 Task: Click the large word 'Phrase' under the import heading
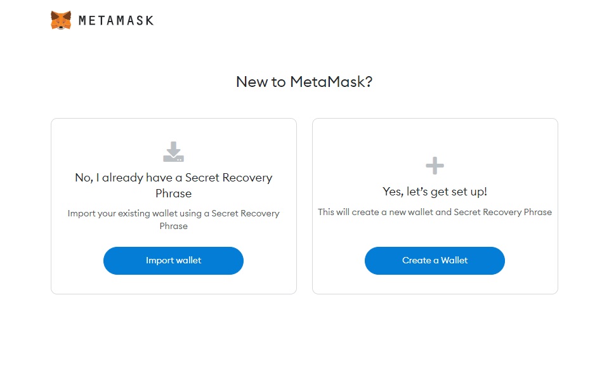(174, 194)
